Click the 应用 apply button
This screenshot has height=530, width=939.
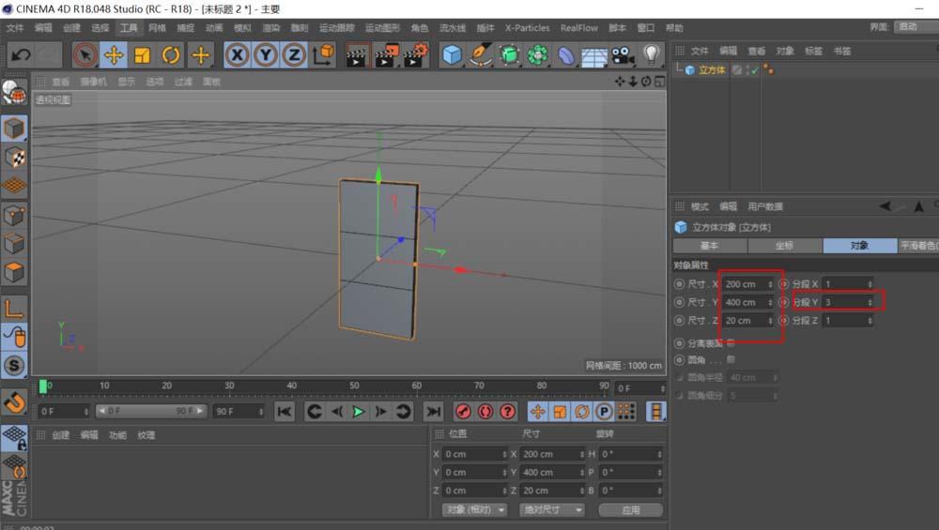tap(630, 509)
